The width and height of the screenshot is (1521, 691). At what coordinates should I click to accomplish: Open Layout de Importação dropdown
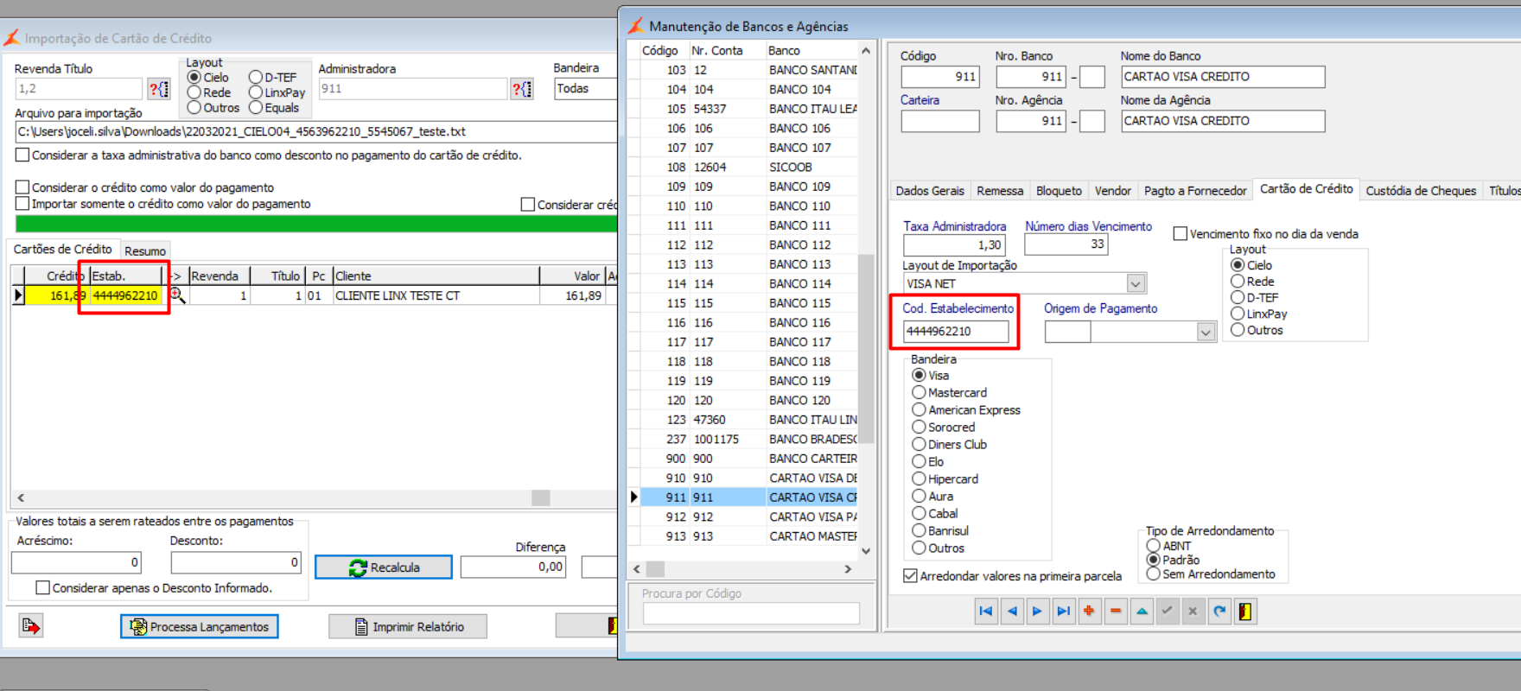[1136, 283]
